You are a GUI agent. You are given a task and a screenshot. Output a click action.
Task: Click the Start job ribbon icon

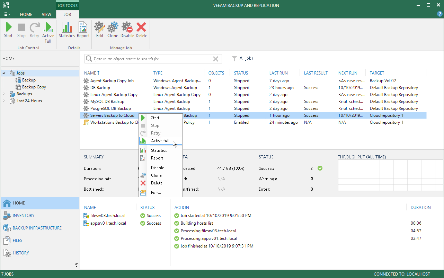tap(8, 30)
